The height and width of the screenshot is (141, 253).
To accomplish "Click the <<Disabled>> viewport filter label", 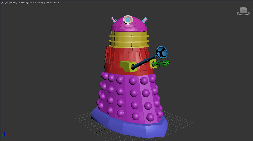I will [52, 3].
